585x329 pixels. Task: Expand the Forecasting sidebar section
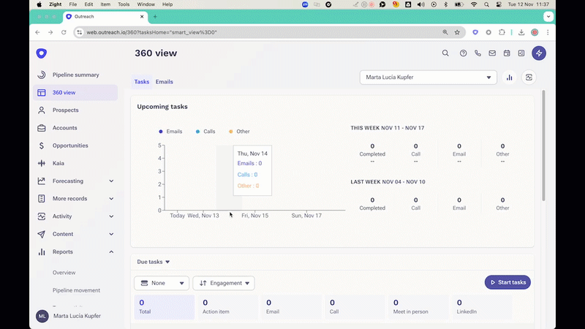tap(111, 181)
